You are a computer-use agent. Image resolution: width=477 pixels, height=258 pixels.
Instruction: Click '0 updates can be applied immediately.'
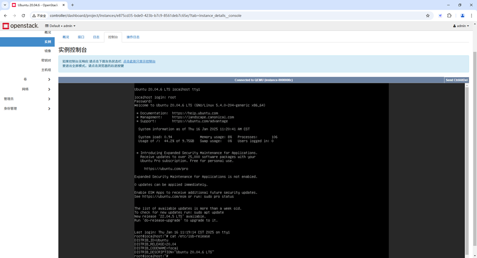coord(171,184)
